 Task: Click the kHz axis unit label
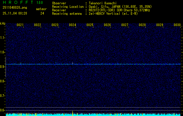[x=3, y=23]
